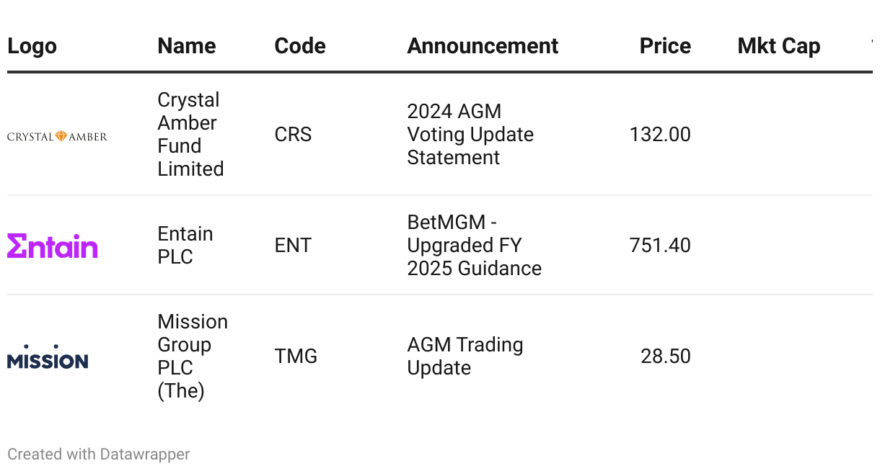Viewport: 880px width, 471px height.
Task: Click the Crystal Amber logo
Action: click(x=57, y=136)
